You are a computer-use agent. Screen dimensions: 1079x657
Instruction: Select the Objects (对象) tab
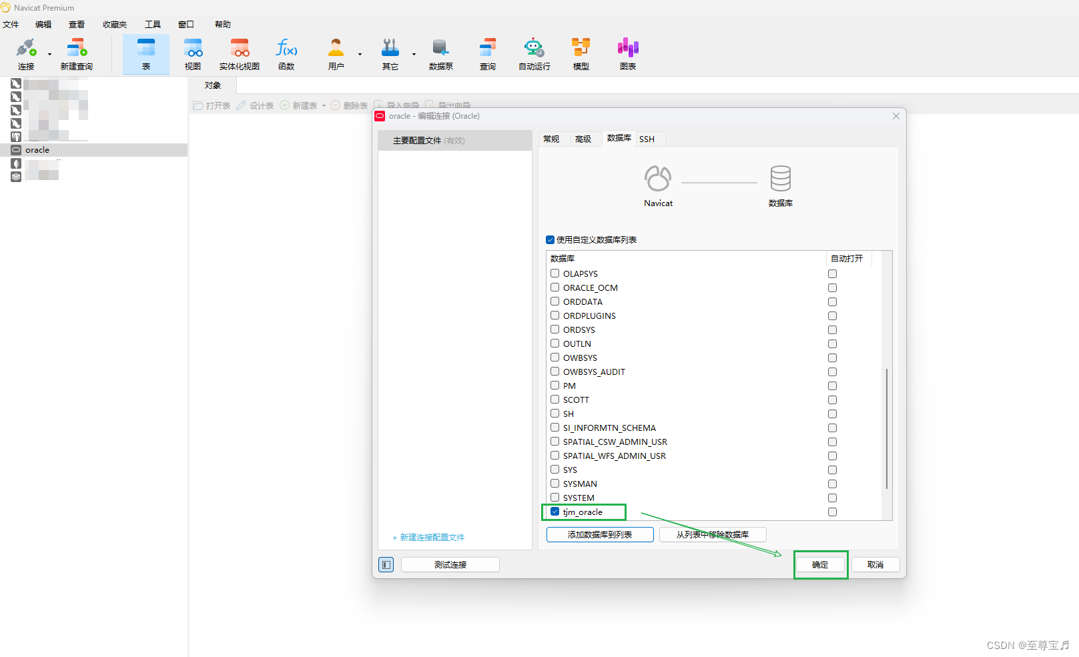[x=213, y=85]
